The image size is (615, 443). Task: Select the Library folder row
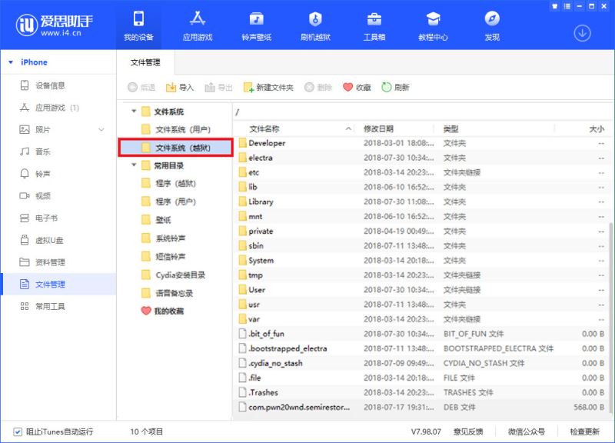point(422,202)
